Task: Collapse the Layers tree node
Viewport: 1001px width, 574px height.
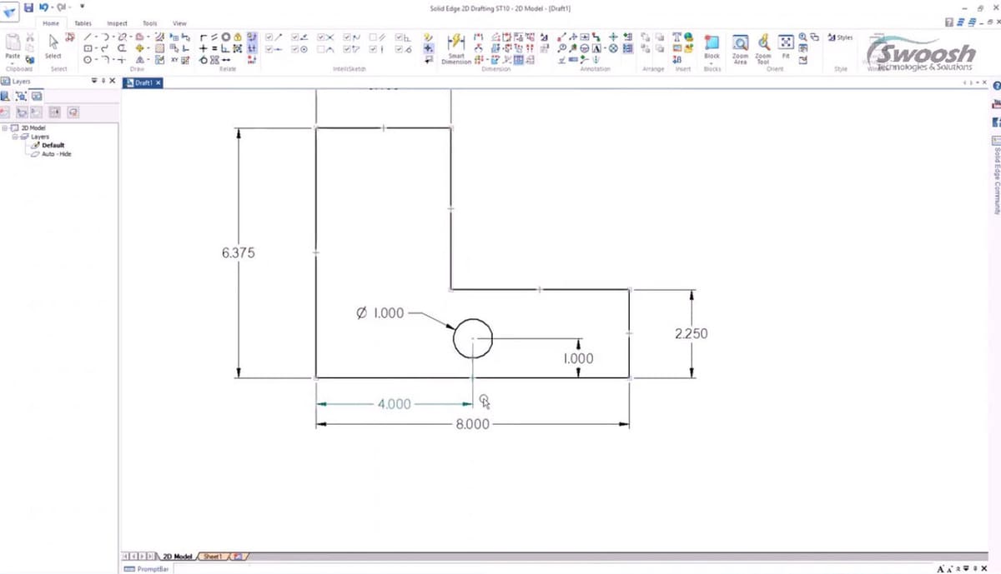Action: (14, 137)
